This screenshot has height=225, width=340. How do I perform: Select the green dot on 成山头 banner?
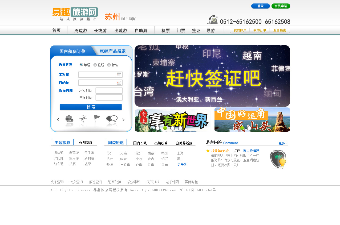(x=242, y=128)
